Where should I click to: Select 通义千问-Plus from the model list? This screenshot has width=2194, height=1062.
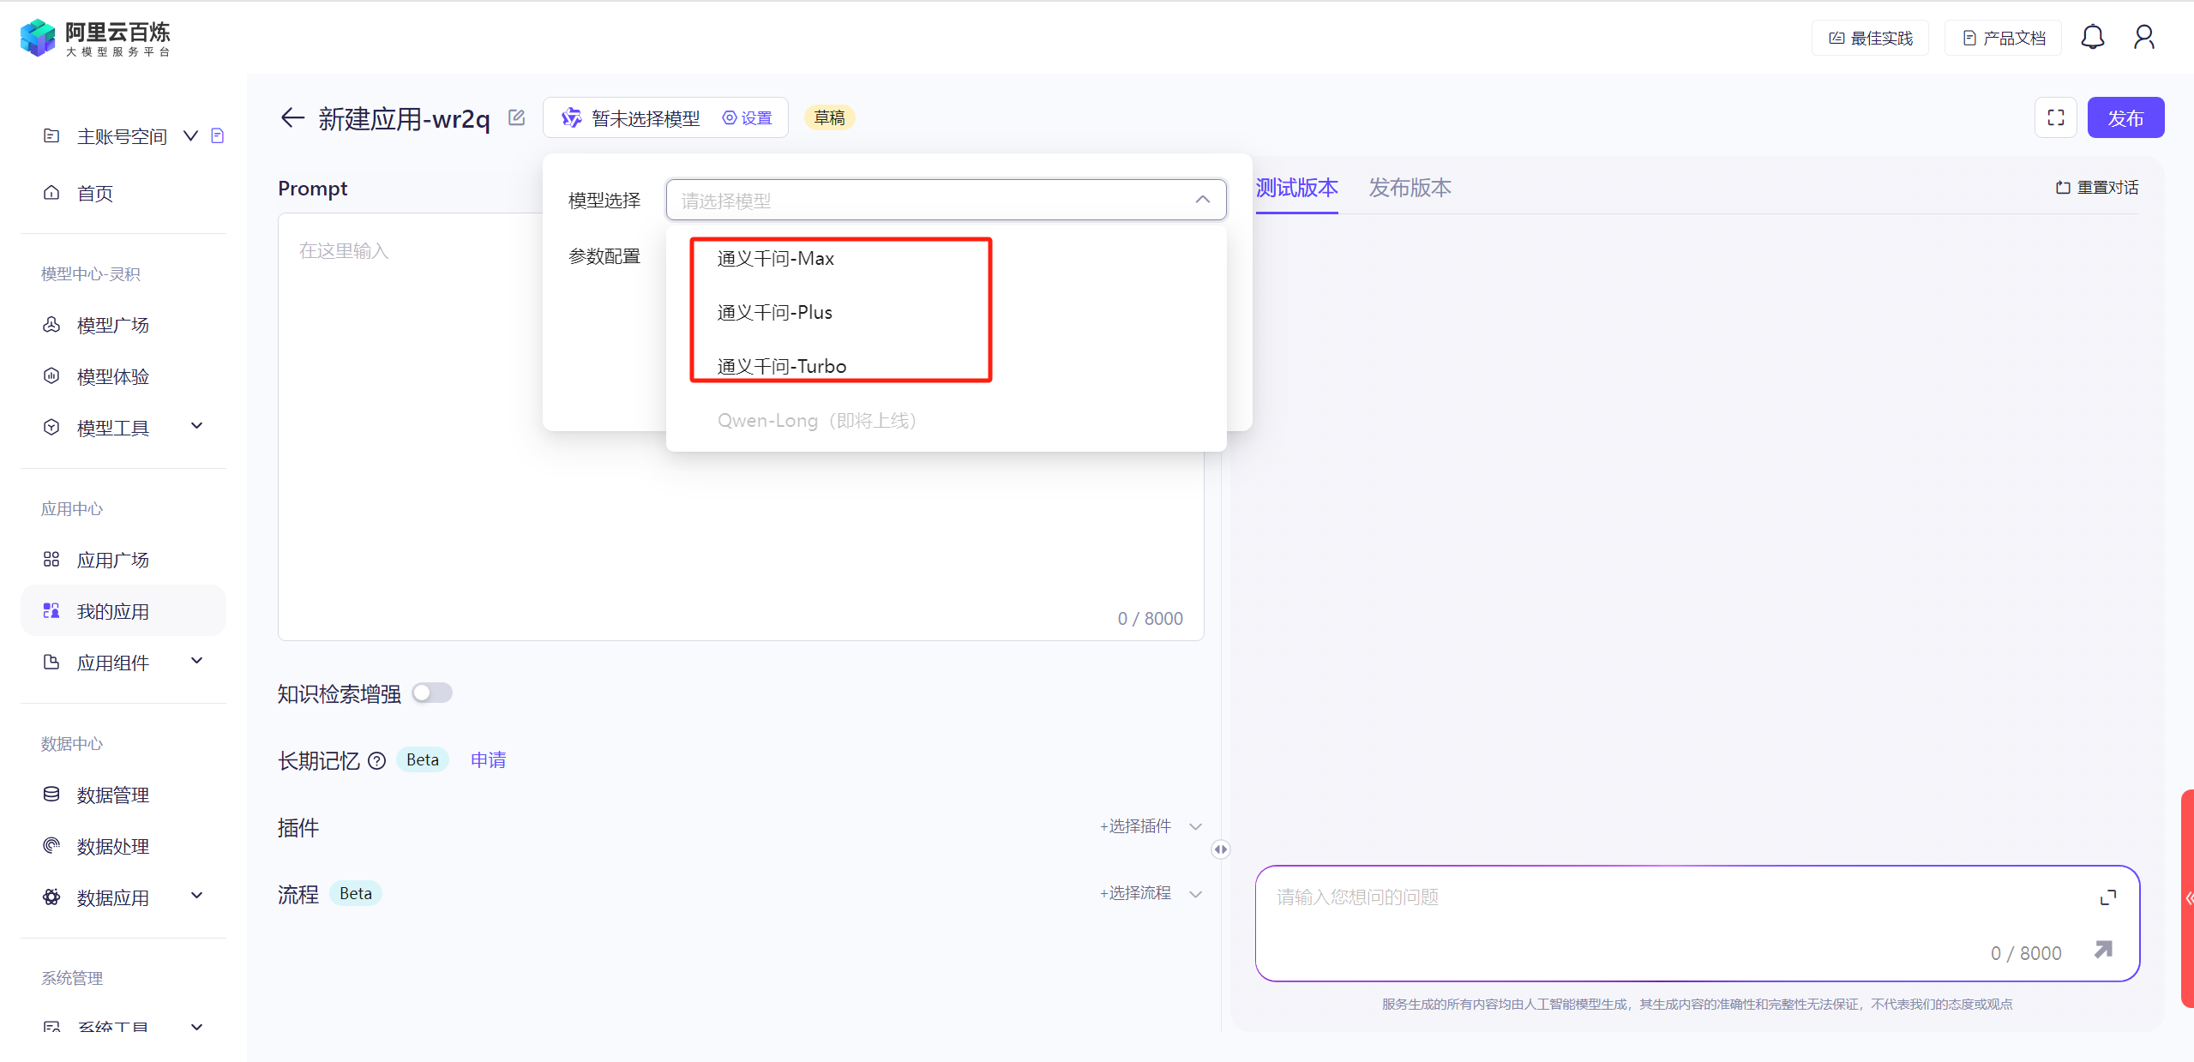point(774,313)
